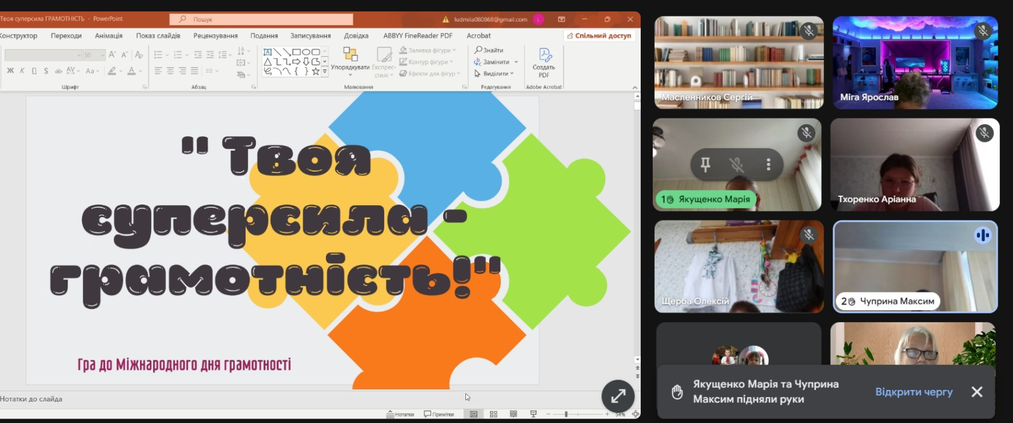Viewport: 1013px width, 423px height.
Task: Toggle Нотатки notes pane in status bar
Action: point(400,414)
